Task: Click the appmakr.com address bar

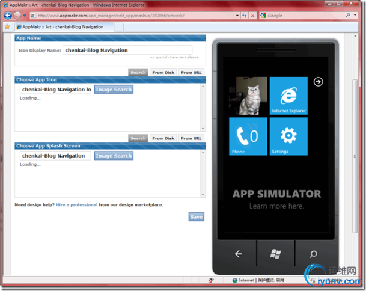Action: [134, 16]
